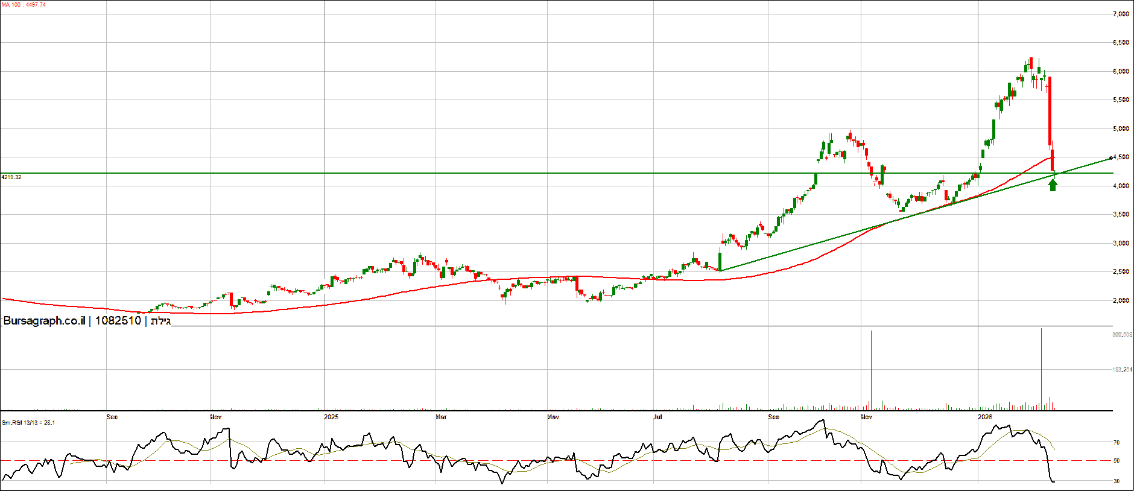
Task: Click the 2,000 price axis label
Action: pos(1121,300)
